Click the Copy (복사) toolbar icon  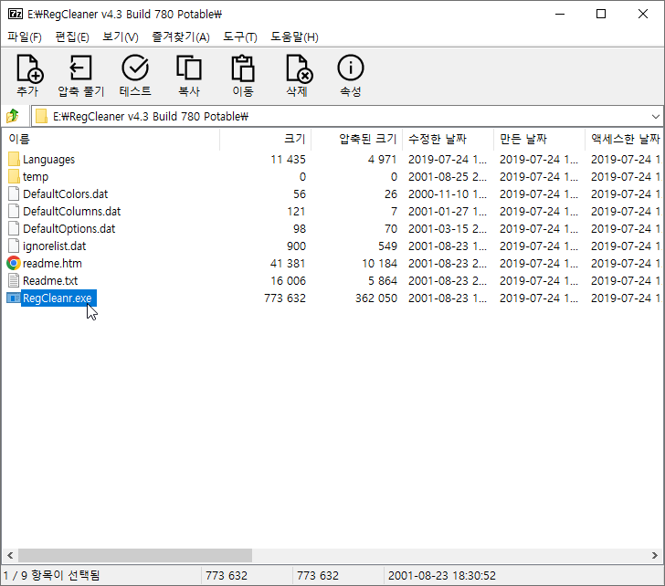pyautogui.click(x=189, y=68)
